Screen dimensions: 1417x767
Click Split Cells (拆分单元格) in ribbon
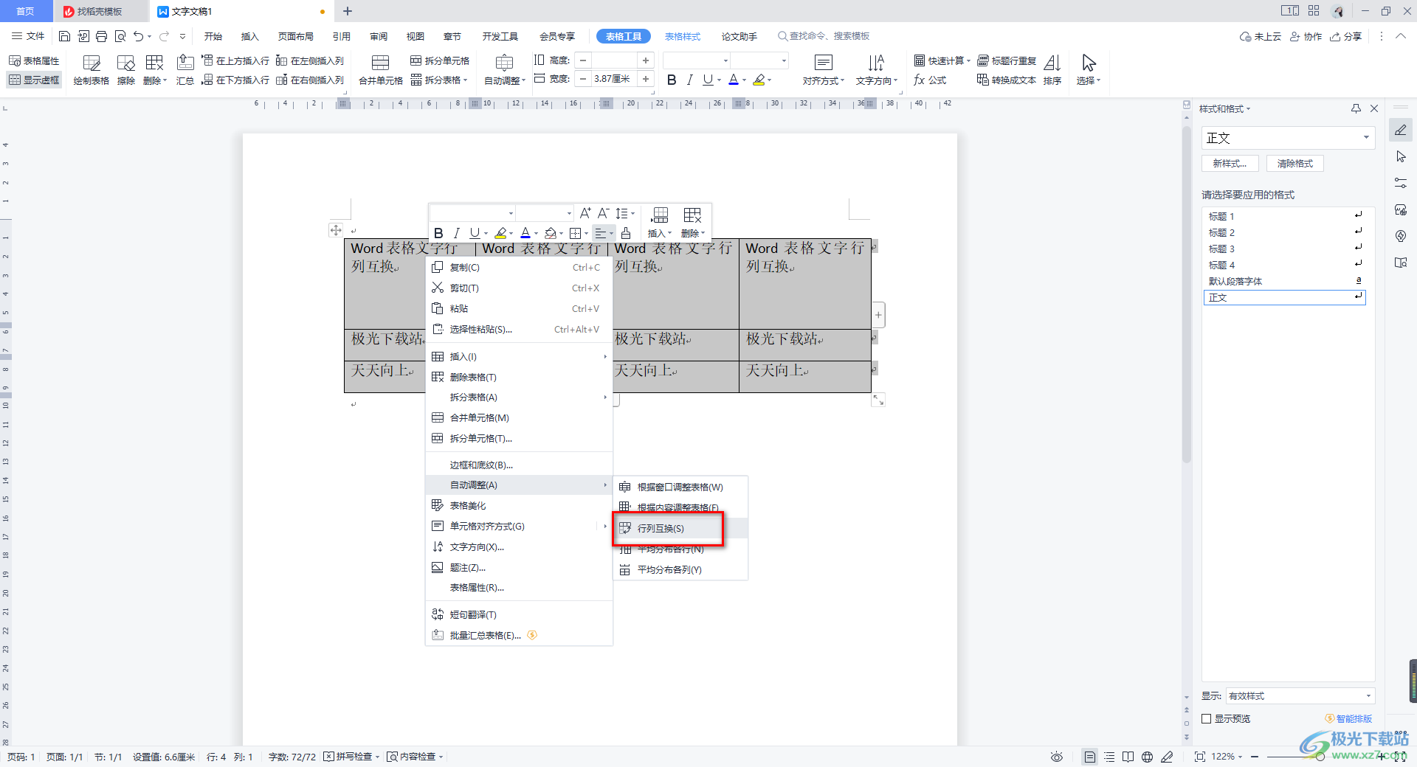coord(440,60)
